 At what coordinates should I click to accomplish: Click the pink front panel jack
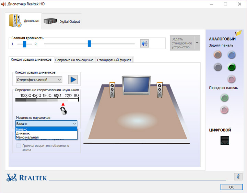(x=224, y=110)
